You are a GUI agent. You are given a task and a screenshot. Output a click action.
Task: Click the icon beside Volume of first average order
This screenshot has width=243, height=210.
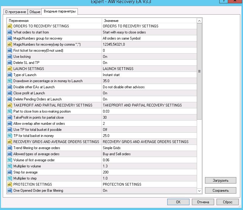click(x=10, y=160)
